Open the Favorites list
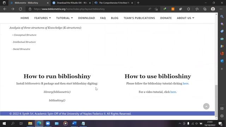Image resolution: width=226 pixels, height=127 pixels. 197,9
